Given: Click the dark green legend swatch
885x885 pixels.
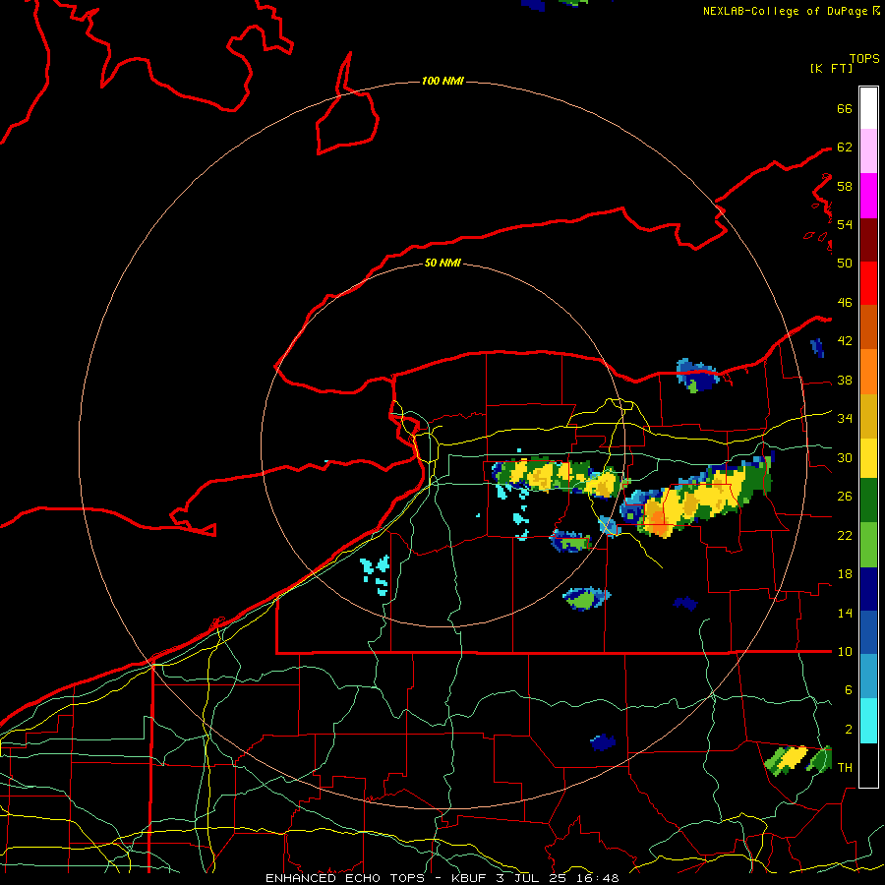Looking at the screenshot, I should (x=868, y=501).
